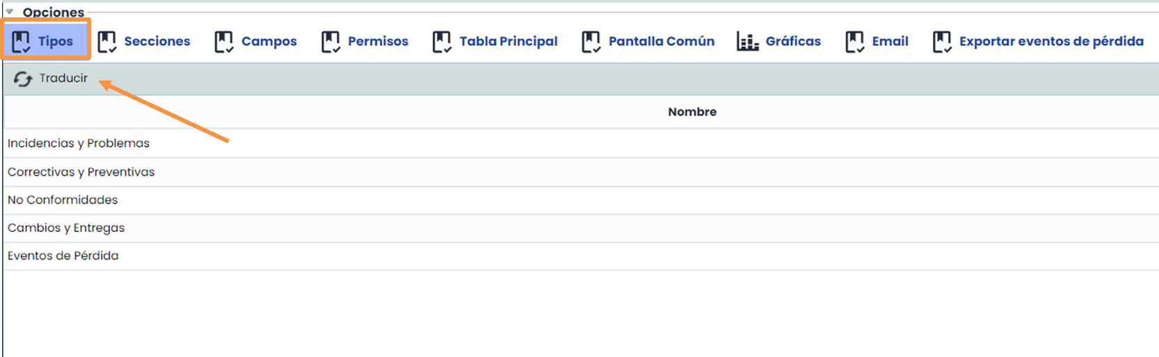This screenshot has height=357, width=1159.
Task: Open the Permisos tab label
Action: [x=378, y=42]
